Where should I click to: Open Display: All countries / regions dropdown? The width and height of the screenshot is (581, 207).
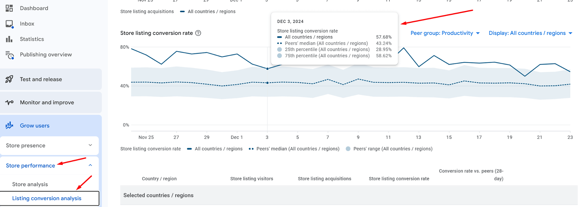530,33
